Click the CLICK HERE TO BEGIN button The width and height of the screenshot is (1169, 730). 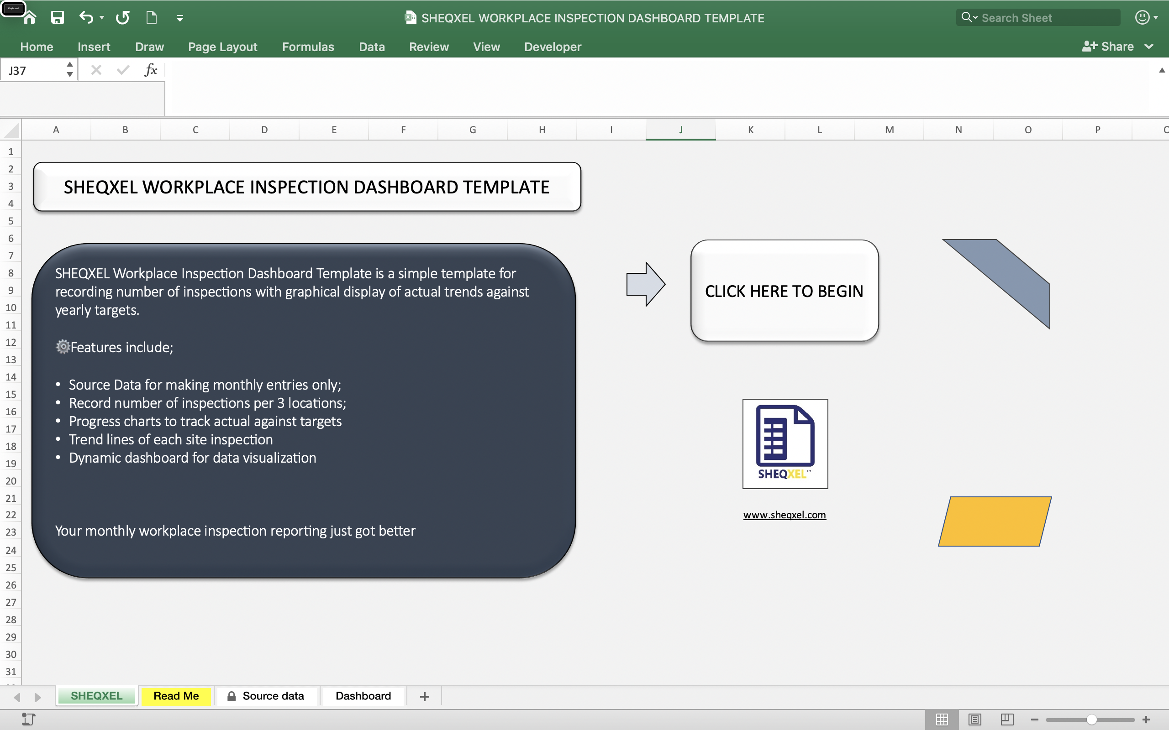pos(785,291)
